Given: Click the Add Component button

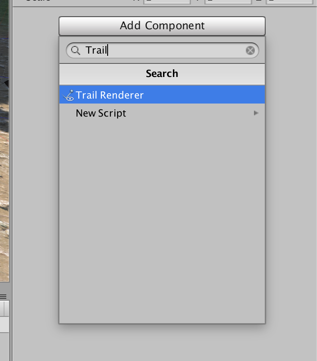Looking at the screenshot, I should pyautogui.click(x=162, y=26).
